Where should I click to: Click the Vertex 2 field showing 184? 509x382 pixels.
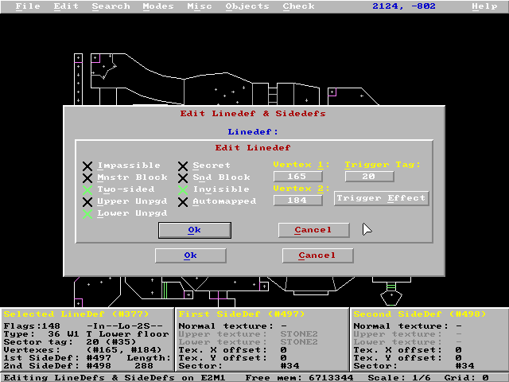pos(297,201)
